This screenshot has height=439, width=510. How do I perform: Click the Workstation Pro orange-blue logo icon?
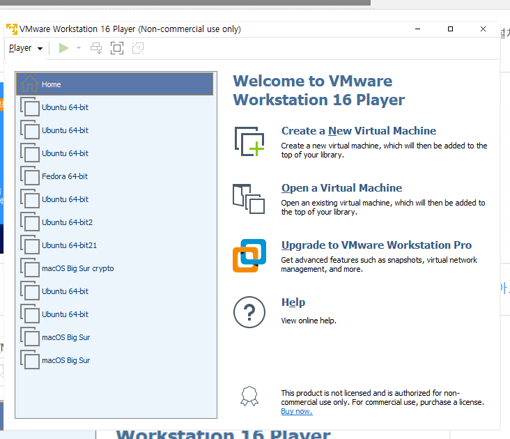pyautogui.click(x=249, y=256)
